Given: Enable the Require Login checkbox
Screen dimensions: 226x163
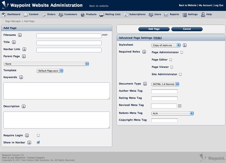Looking at the screenshot, I should (38, 136).
